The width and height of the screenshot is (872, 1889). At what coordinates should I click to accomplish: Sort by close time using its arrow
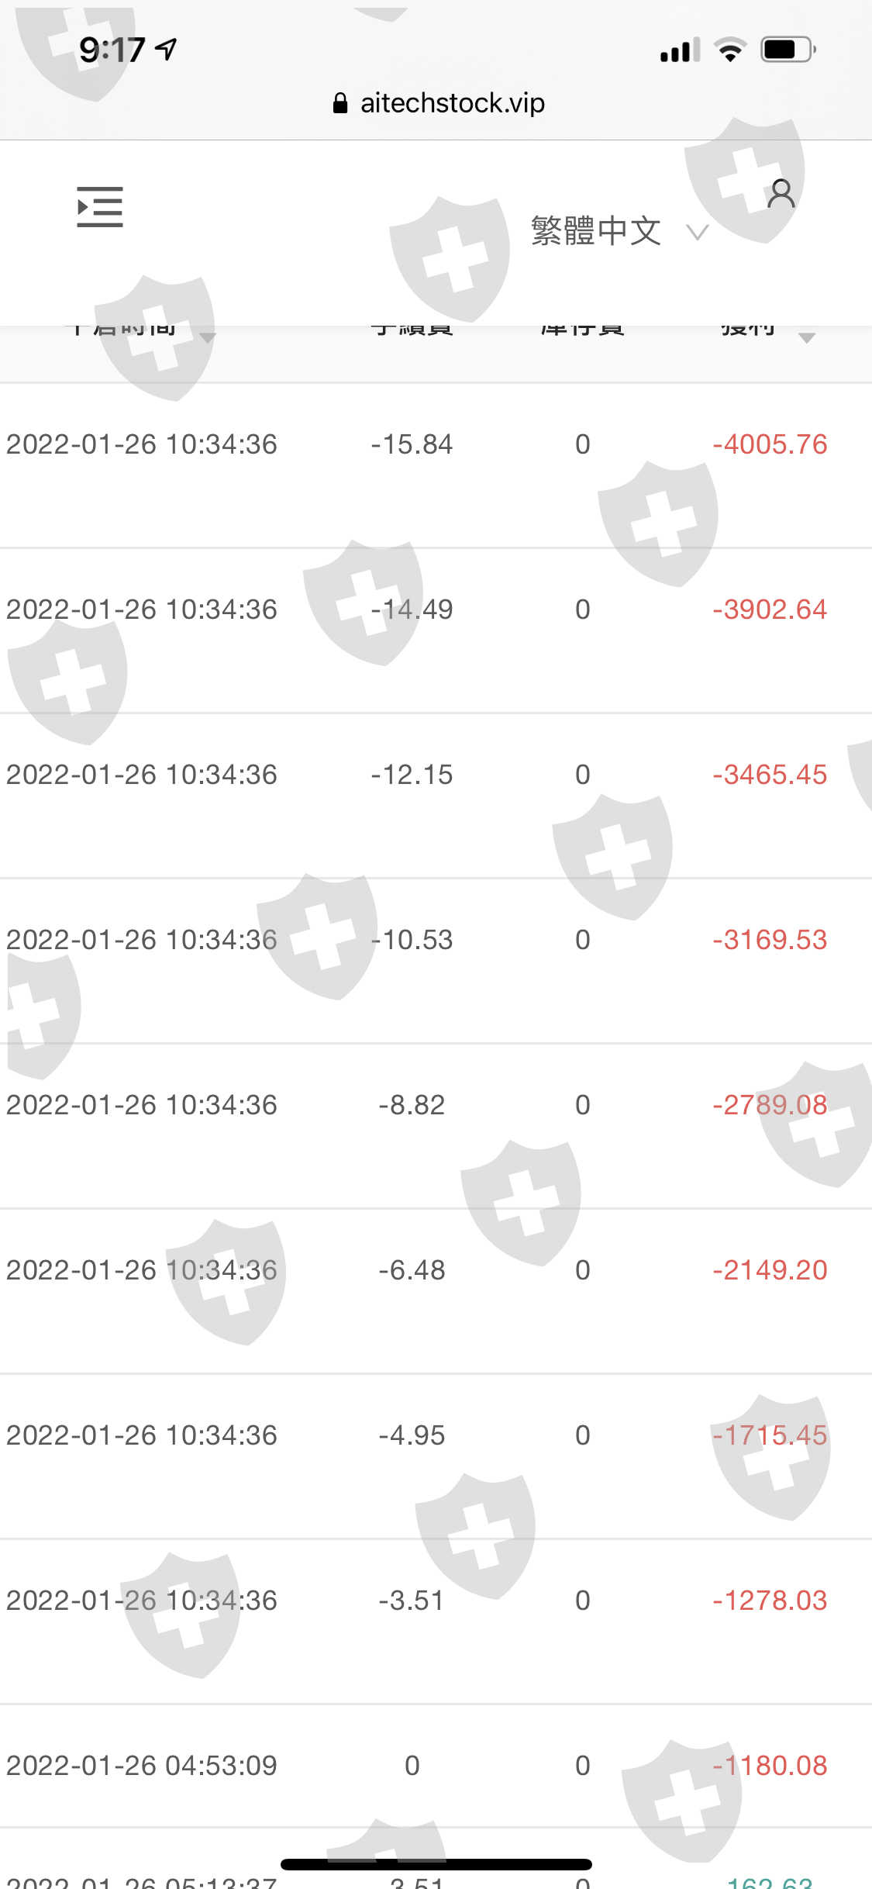click(x=208, y=337)
